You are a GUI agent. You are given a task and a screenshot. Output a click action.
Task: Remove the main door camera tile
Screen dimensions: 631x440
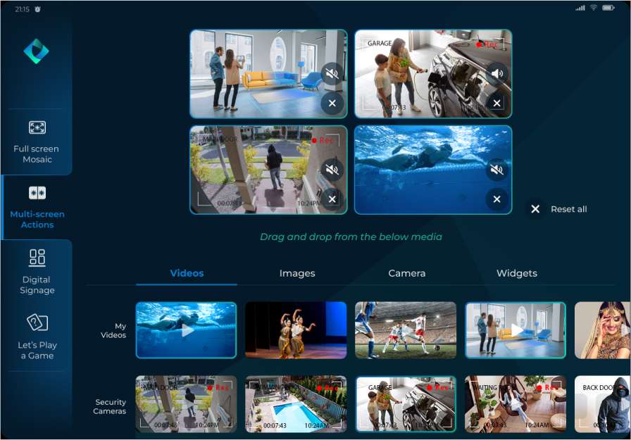pyautogui.click(x=332, y=199)
